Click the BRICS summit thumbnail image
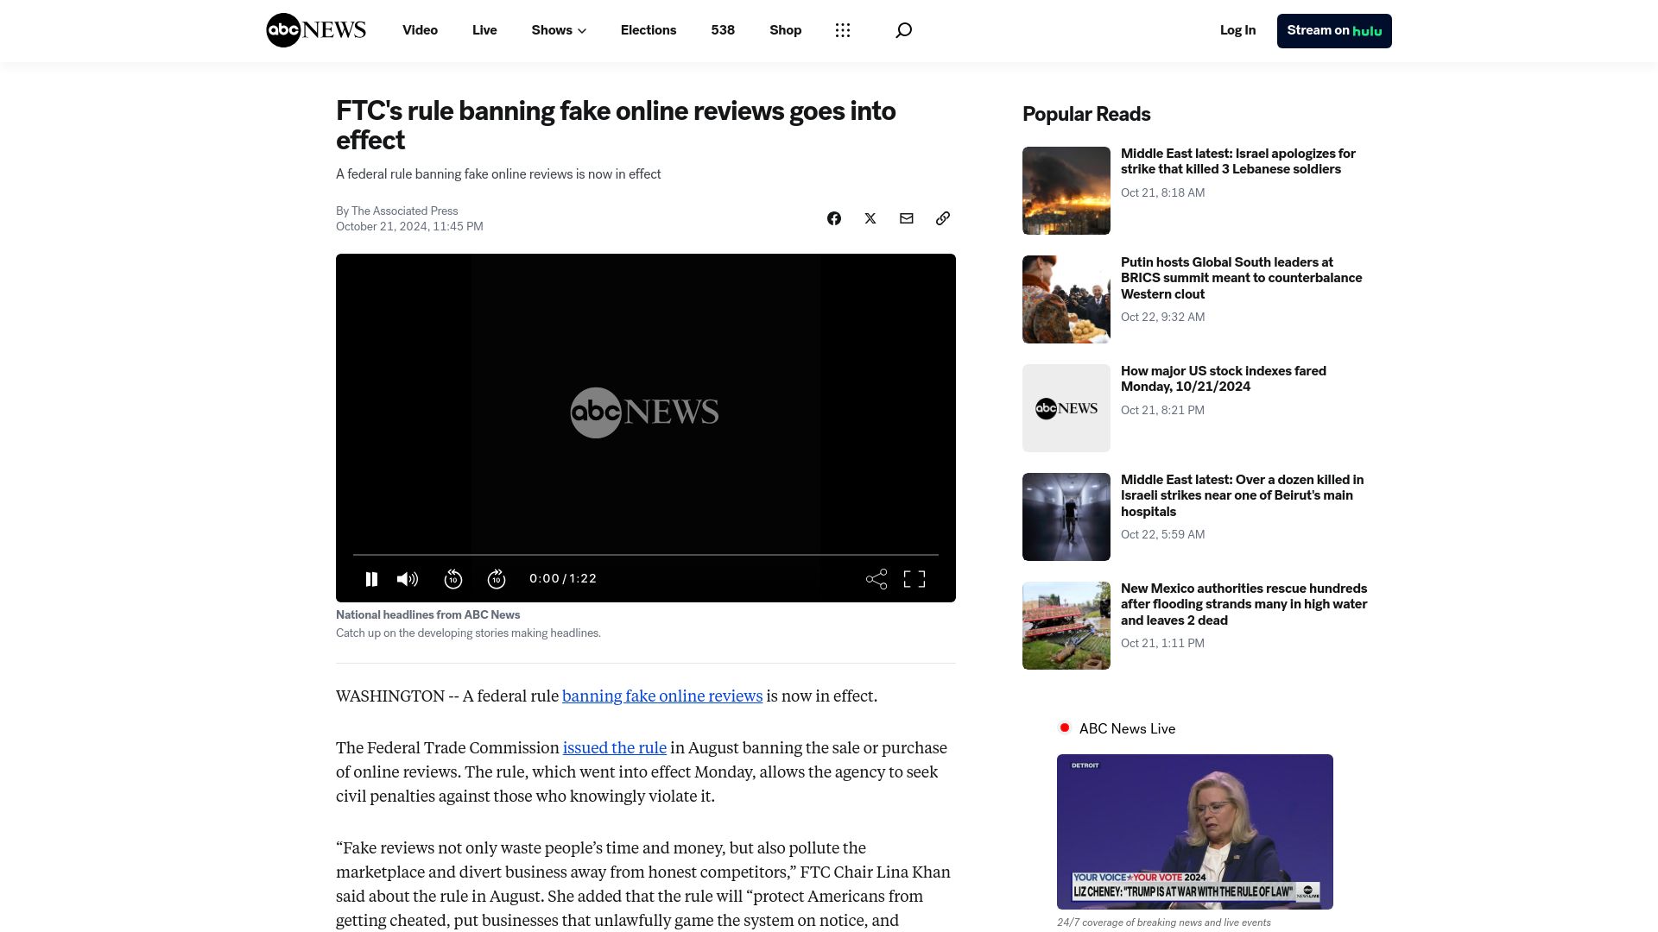The image size is (1658, 932). coord(1066,299)
